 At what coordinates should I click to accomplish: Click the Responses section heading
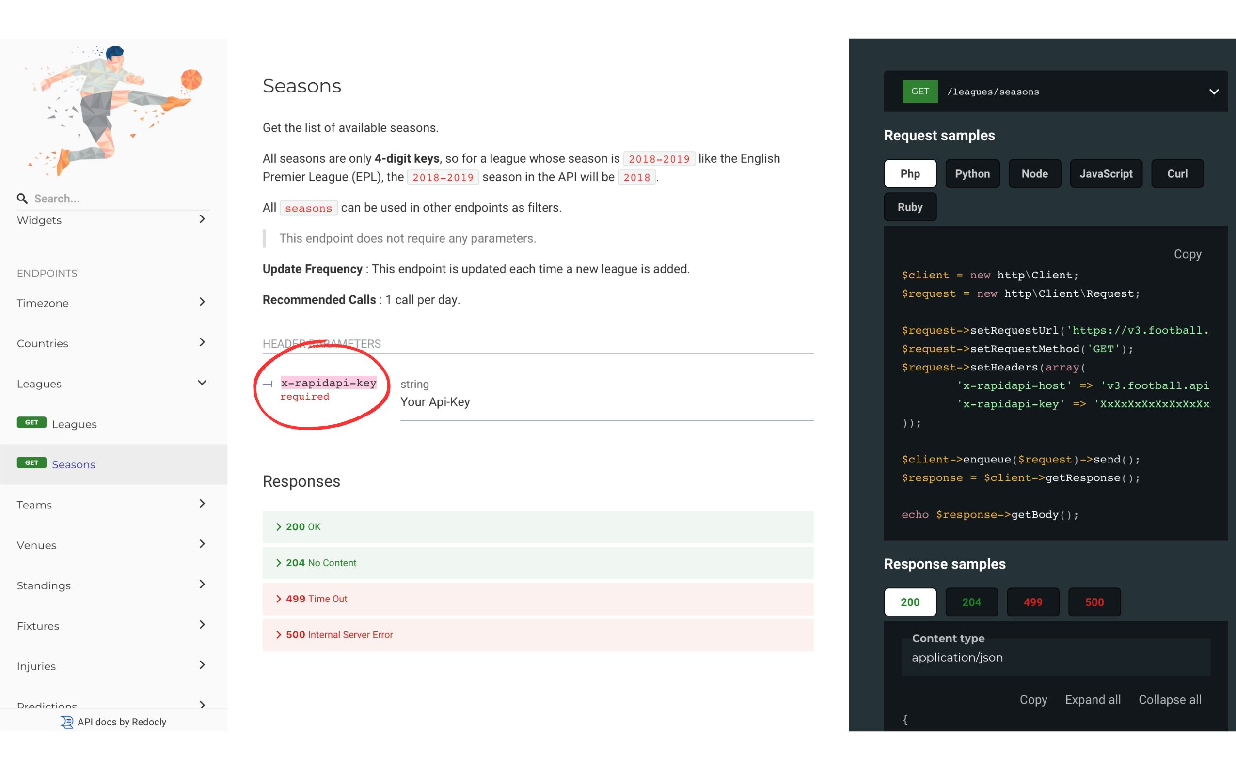(301, 481)
